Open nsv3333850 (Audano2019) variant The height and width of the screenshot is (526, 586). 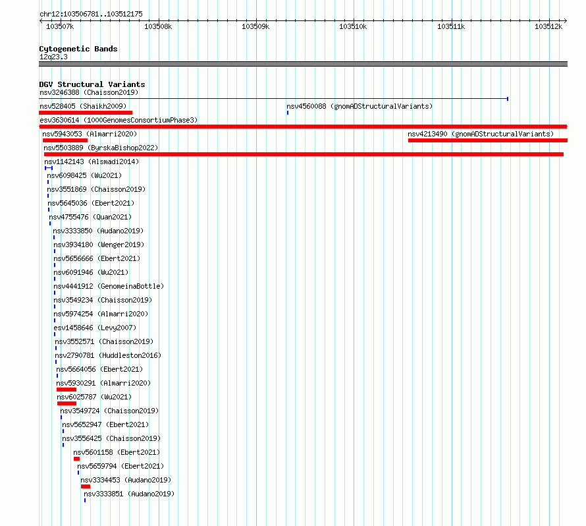pos(98,231)
